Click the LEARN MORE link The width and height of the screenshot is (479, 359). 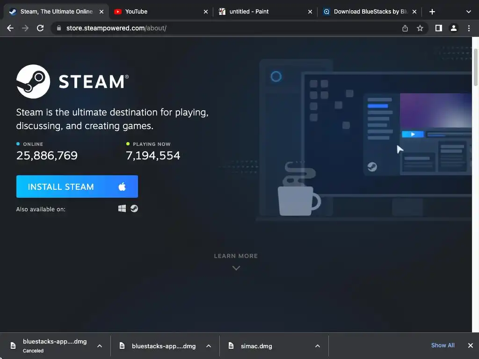pyautogui.click(x=236, y=256)
